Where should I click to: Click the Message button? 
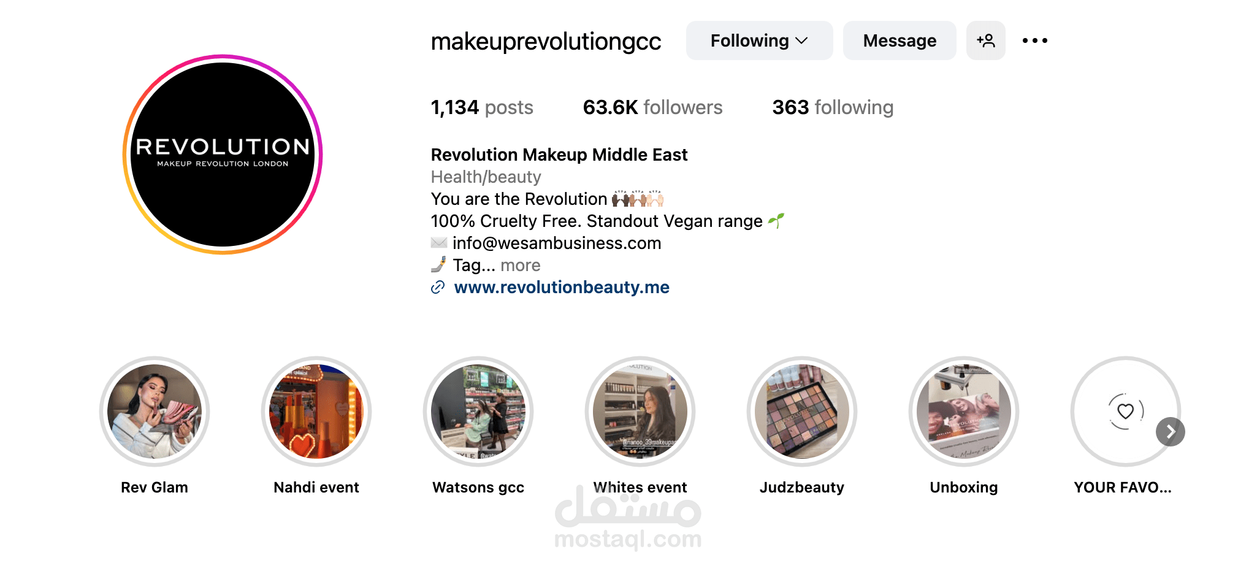click(900, 40)
